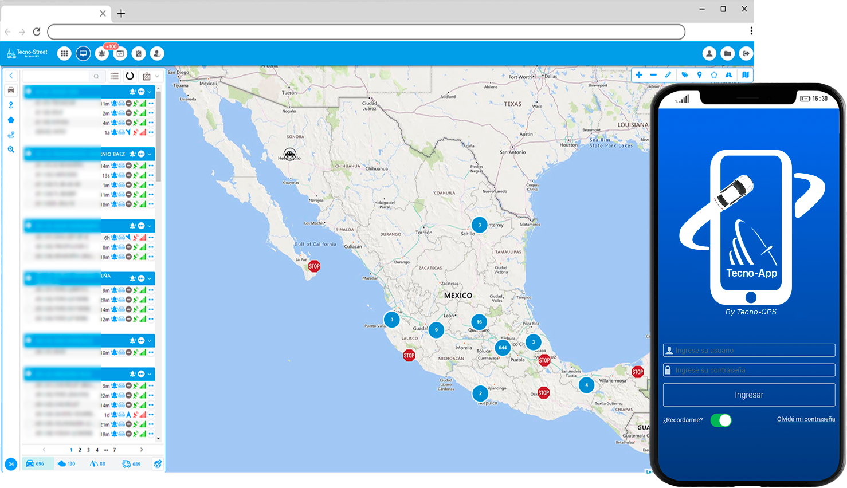Viewport: 847px width, 488px height.
Task: Click vehicle marker at Hermosillo
Action: tap(290, 154)
